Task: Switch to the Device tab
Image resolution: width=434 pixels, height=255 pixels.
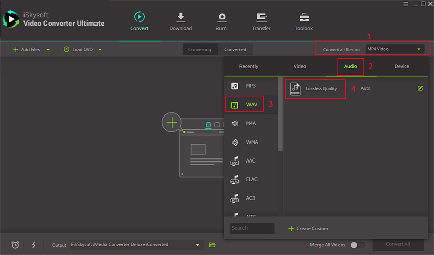Action: [402, 66]
